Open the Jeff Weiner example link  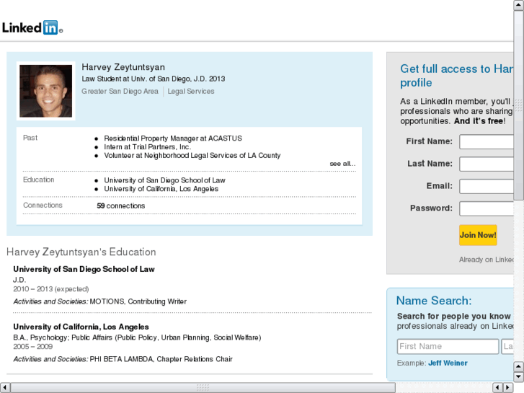point(448,363)
